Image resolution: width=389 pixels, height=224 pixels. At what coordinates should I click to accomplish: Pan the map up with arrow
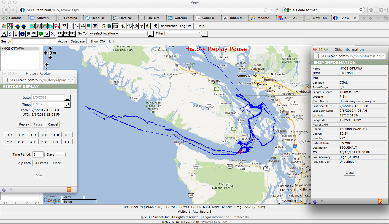pos(50,49)
